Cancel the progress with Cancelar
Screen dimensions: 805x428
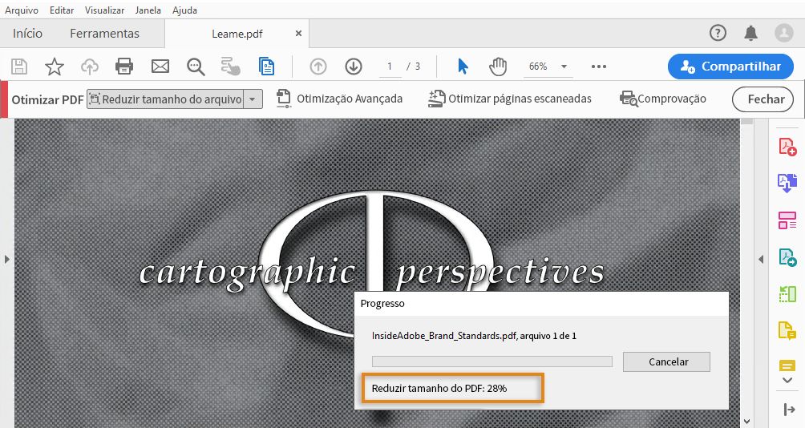point(666,361)
